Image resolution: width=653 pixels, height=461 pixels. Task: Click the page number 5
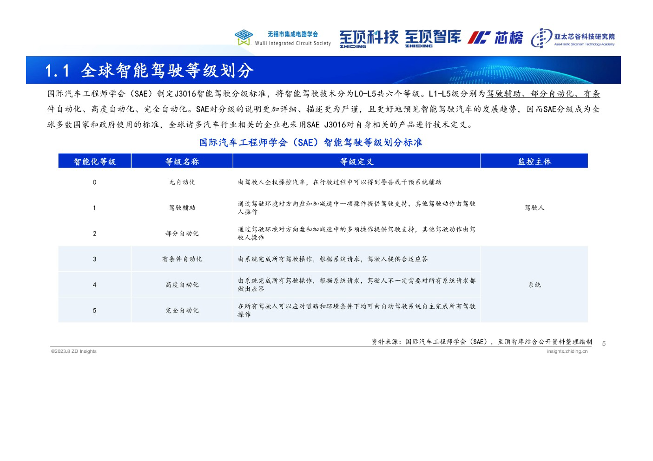click(604, 344)
